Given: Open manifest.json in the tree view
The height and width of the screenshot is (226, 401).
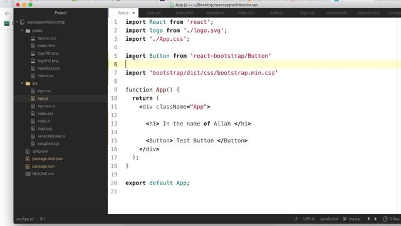Looking at the screenshot, I should click(x=49, y=68).
